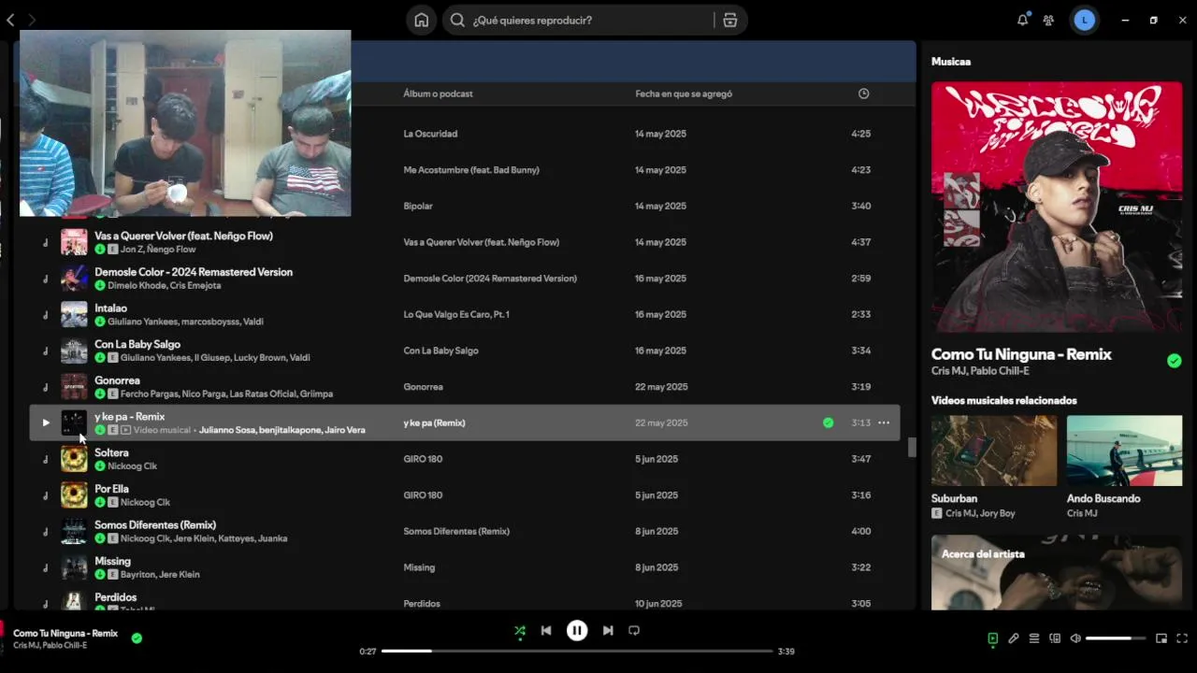This screenshot has width=1197, height=673.
Task: Toggle saved check on 'y ke pa - Remix' row
Action: 828,422
